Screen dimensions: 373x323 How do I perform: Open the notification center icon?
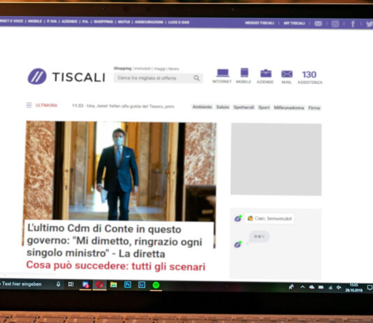(370, 288)
